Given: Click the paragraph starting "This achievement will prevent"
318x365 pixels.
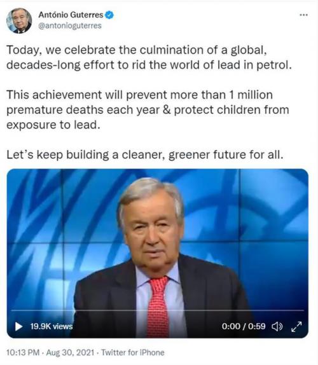Looking at the screenshot, I should pyautogui.click(x=148, y=109).
